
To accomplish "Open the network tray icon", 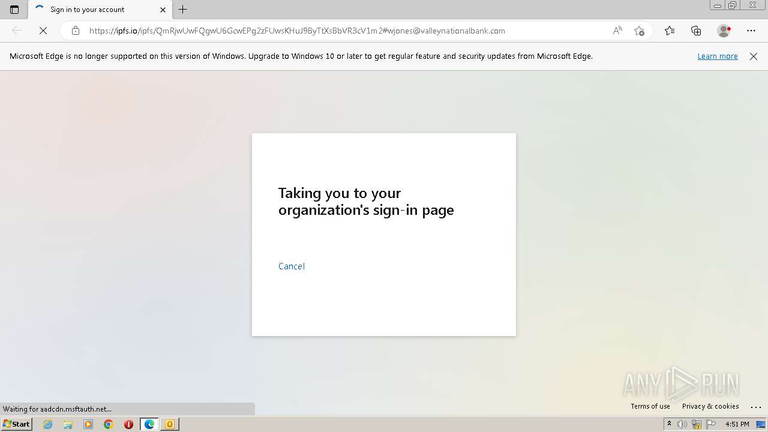I will click(x=697, y=425).
